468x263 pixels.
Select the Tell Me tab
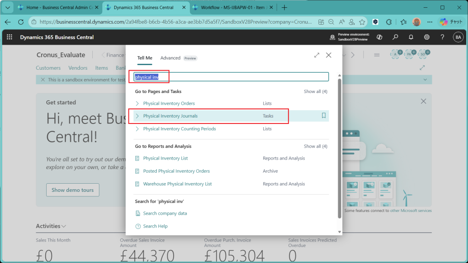(x=145, y=58)
